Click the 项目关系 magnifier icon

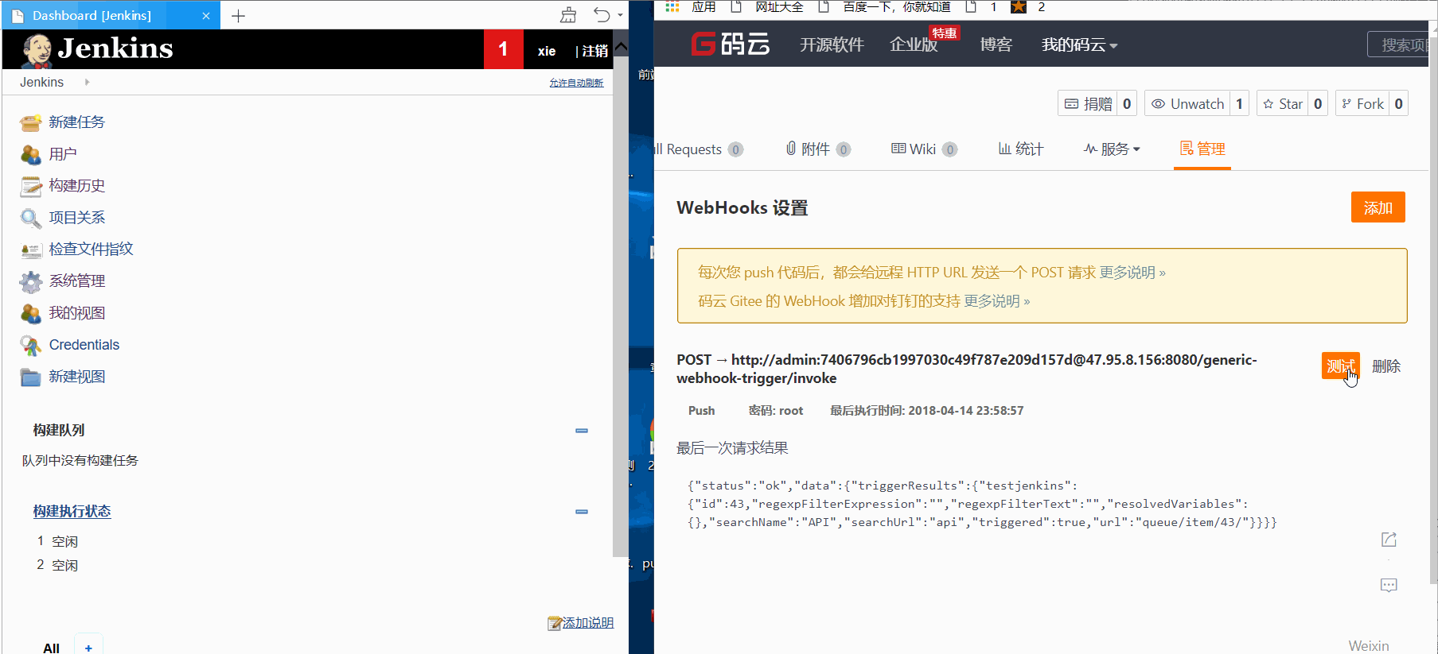31,218
